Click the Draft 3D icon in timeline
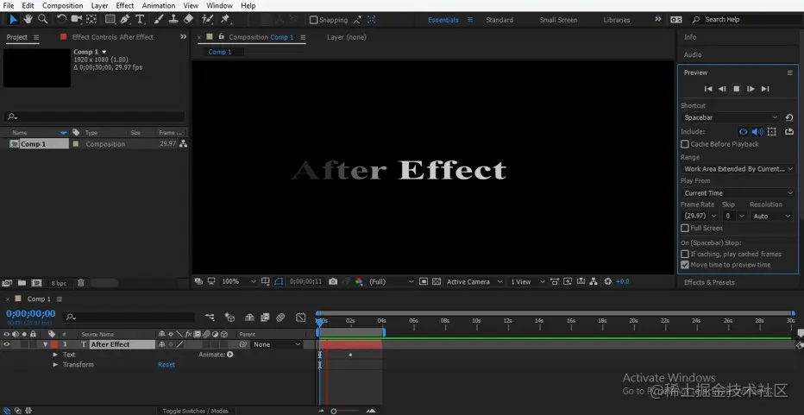The height and width of the screenshot is (415, 804). [229, 318]
